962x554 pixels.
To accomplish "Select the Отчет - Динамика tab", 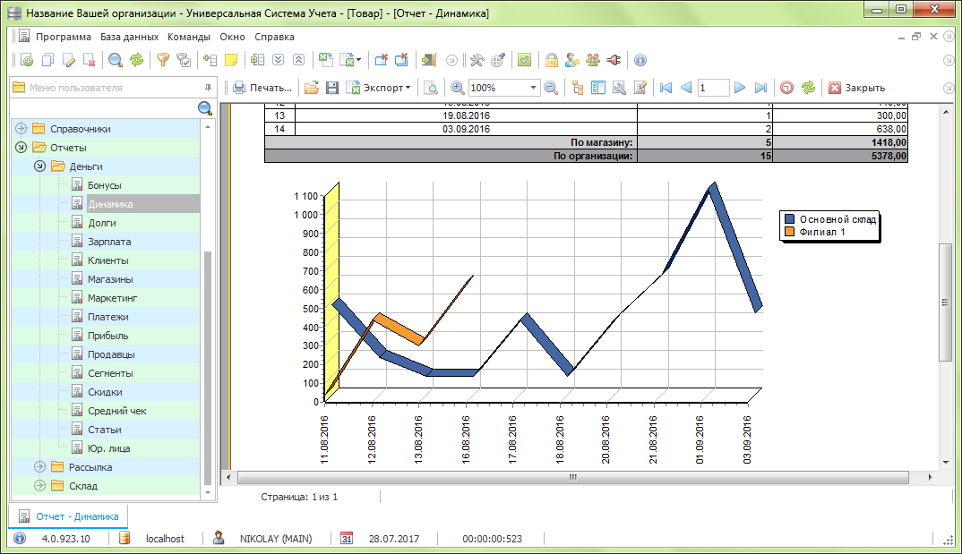I will 69,516.
